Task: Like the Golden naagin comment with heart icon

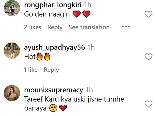Action: (149, 14)
